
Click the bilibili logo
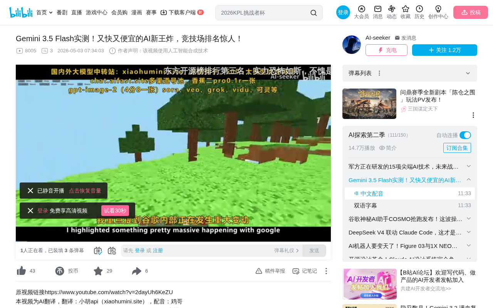point(21,12)
